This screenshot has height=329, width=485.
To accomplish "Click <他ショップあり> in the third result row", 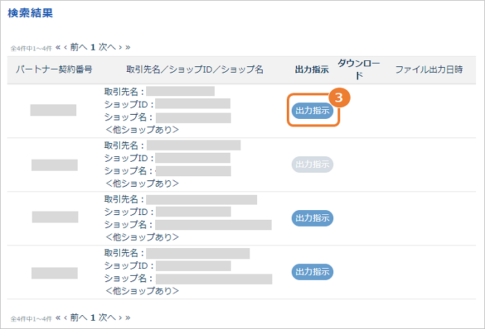I will tap(142, 237).
